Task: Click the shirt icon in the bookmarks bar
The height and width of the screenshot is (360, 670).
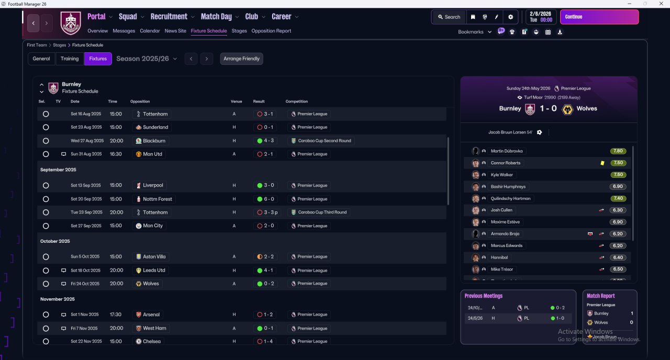Action: 512,32
